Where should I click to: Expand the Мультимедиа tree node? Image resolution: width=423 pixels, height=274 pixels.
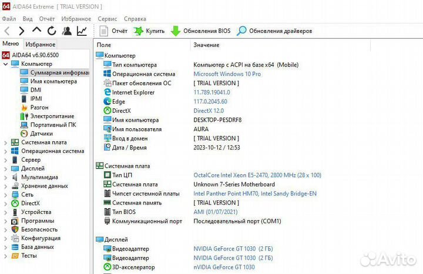pyautogui.click(x=5, y=178)
